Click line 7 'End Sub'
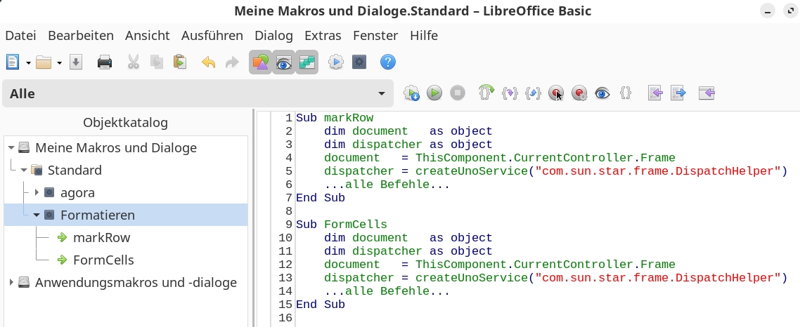Image resolution: width=800 pixels, height=327 pixels. click(321, 198)
